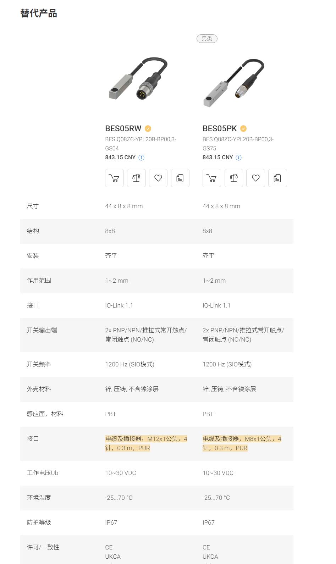Click price info icon for BES05PK
The width and height of the screenshot is (336, 564).
(x=239, y=157)
